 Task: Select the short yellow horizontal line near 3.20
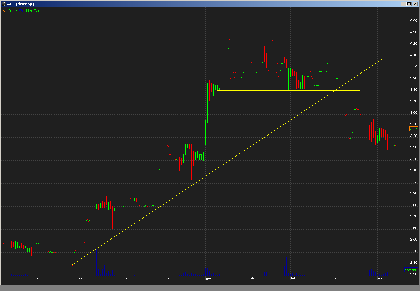pyautogui.click(x=364, y=158)
